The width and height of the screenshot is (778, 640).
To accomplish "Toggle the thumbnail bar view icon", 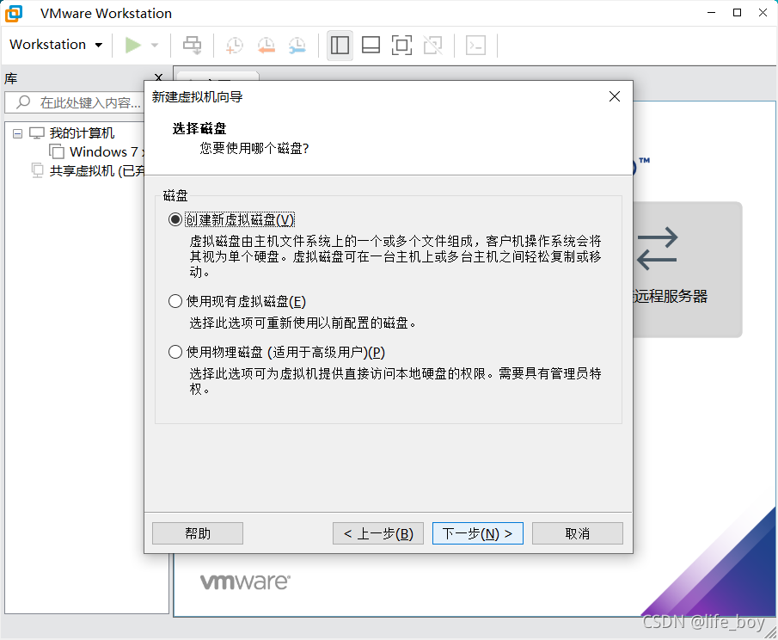I will point(371,46).
